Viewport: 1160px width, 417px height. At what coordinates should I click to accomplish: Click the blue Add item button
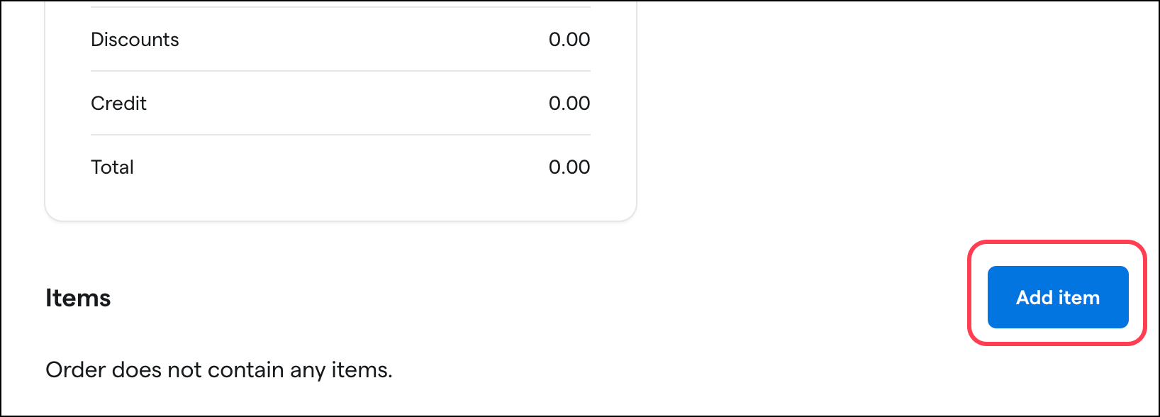click(x=1057, y=297)
